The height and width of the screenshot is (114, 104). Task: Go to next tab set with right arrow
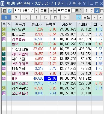[x=100, y=17]
